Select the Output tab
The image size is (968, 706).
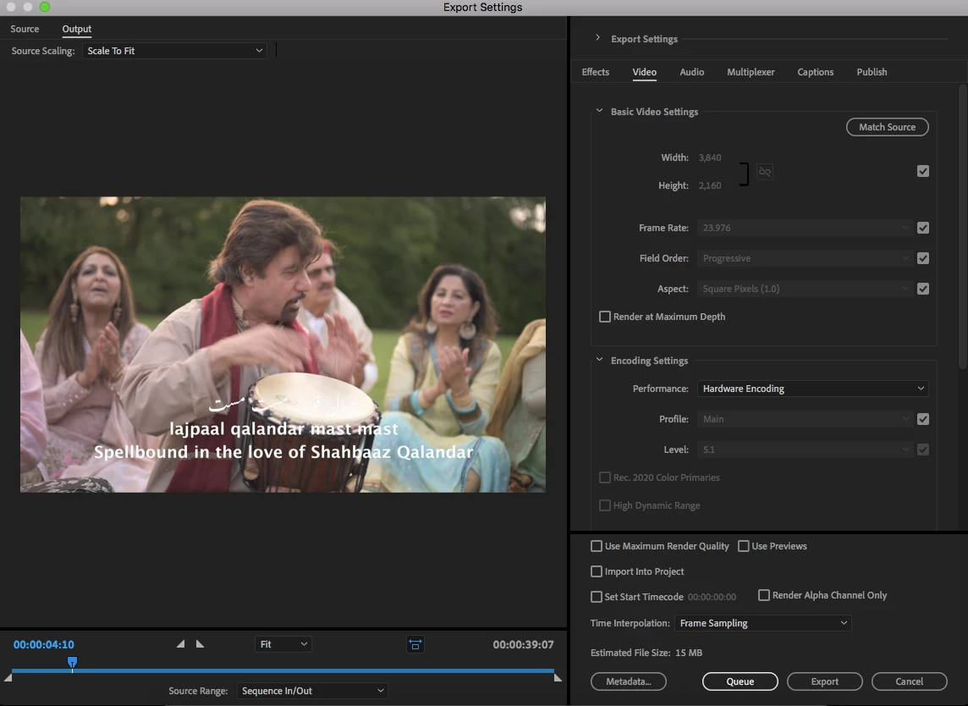pos(76,29)
